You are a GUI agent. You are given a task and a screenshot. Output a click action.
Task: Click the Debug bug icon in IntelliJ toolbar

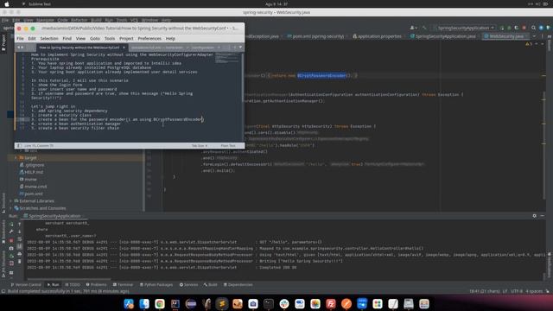point(509,28)
